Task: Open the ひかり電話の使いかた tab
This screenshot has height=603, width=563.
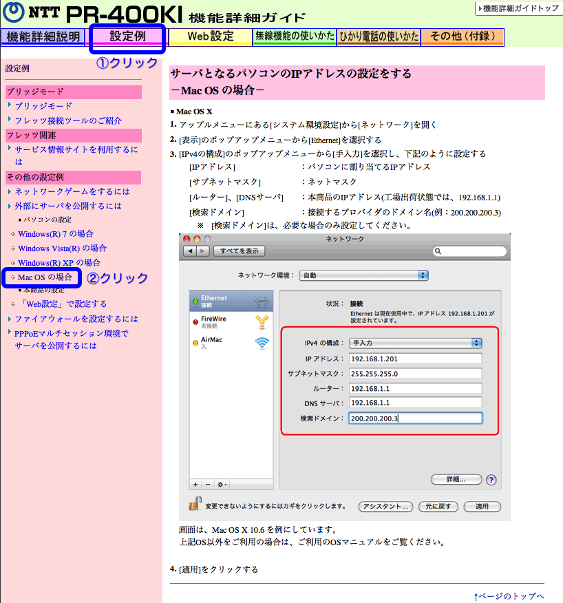Action: (x=379, y=37)
